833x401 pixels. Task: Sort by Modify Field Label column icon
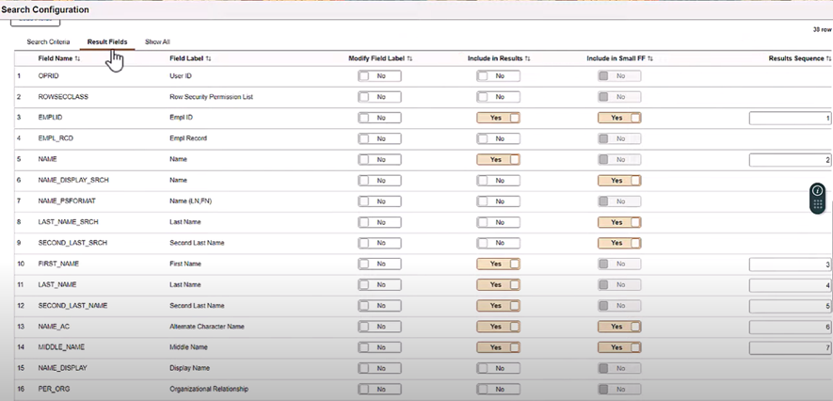[409, 58]
